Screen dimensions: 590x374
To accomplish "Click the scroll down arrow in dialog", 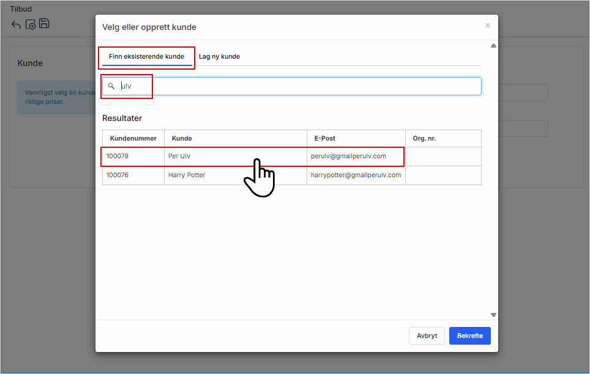I will [493, 315].
